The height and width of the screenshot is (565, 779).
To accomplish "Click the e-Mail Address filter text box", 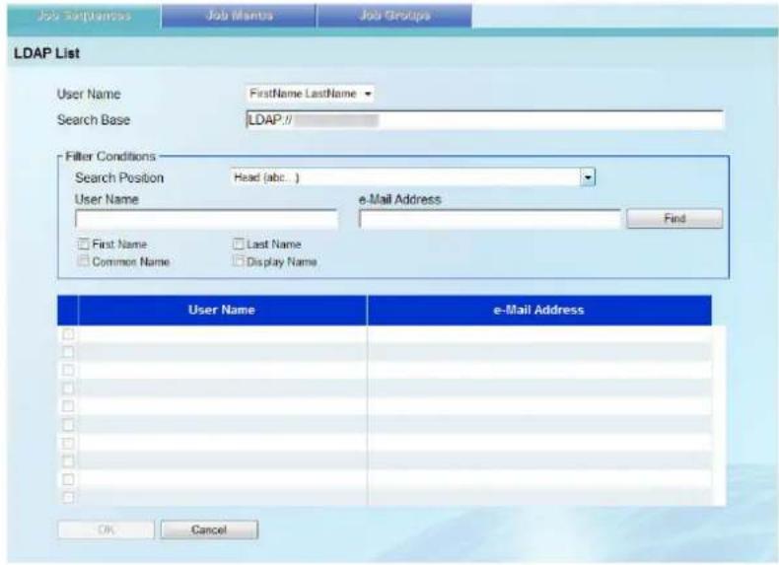I will tap(490, 219).
